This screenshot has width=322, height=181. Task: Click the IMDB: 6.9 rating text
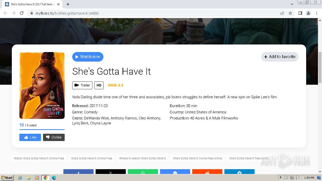115,85
